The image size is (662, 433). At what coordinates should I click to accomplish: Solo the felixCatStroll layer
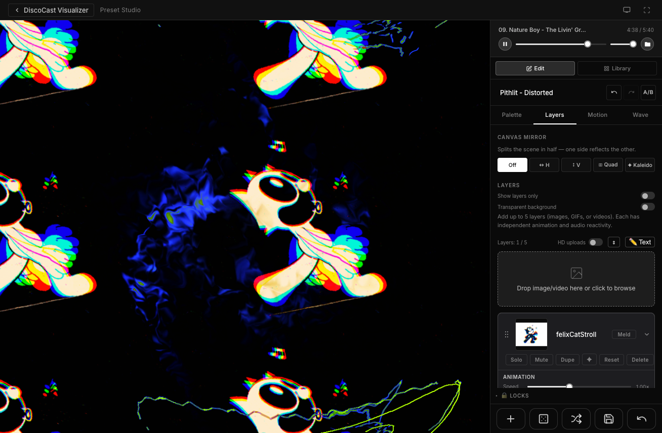tap(516, 360)
